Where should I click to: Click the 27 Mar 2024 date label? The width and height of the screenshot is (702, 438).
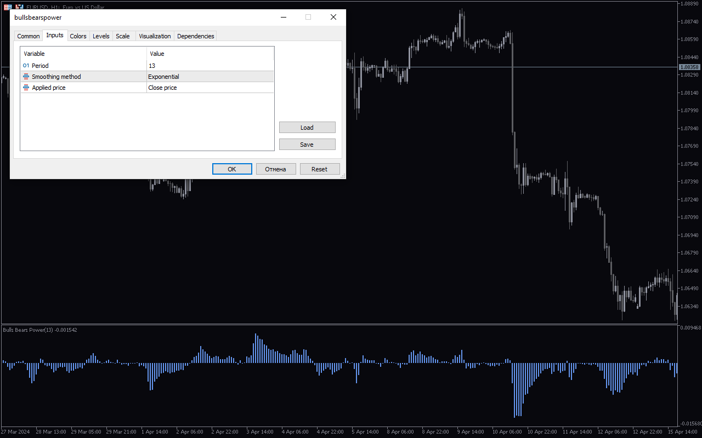[x=15, y=432]
